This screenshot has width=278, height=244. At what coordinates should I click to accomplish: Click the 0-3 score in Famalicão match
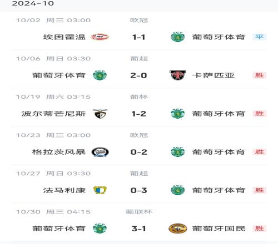coord(139,190)
